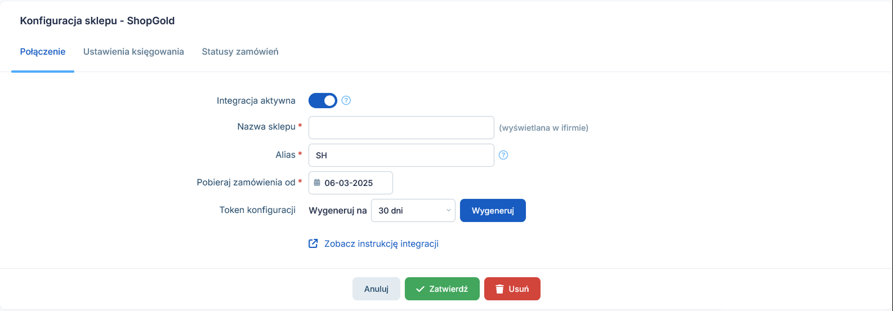Focus the empty Nazwa sklepu field
Viewport: 893px width, 311px height.
pyautogui.click(x=401, y=127)
